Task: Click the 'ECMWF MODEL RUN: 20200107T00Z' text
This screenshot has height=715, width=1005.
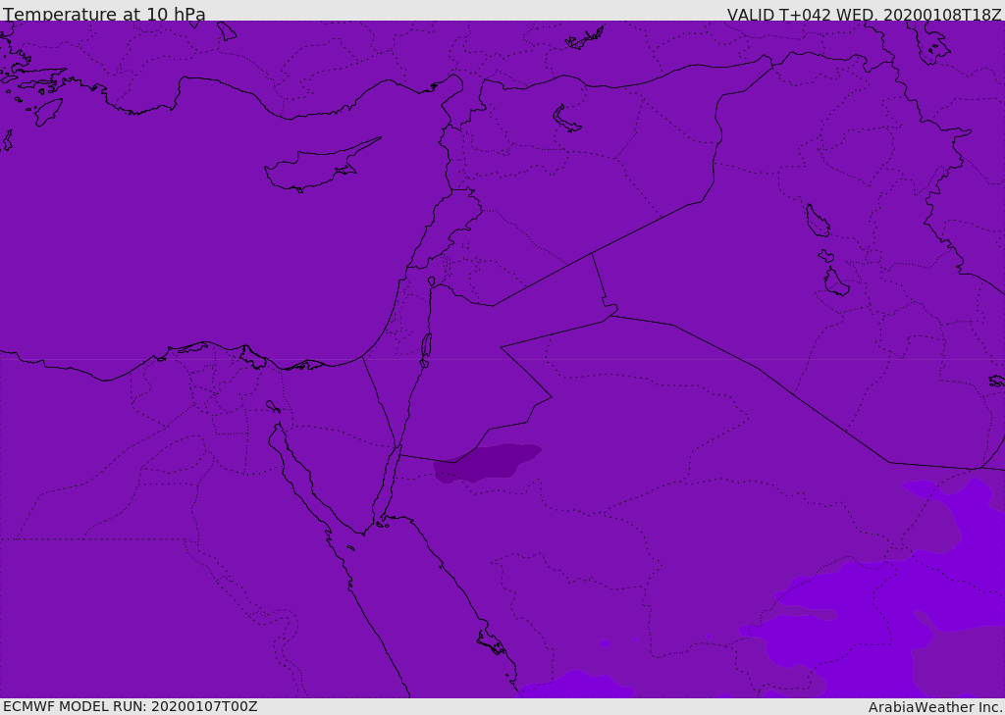Action: tap(131, 706)
